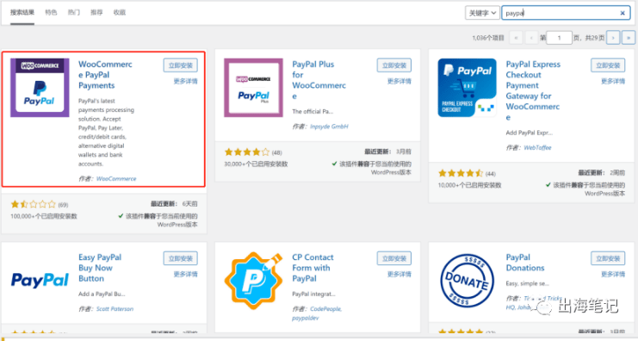Image resolution: width=638 pixels, height=341 pixels.
Task: Switch to the 特色 tab
Action: click(51, 13)
